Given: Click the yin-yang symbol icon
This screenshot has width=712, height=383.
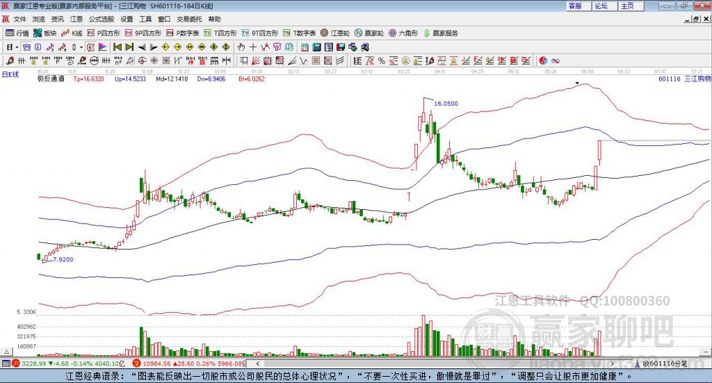Looking at the screenshot, I should pyautogui.click(x=543, y=60).
